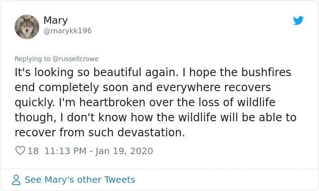Click the "Replying to" label
Screen dimensions: 319x191
tap(32, 59)
